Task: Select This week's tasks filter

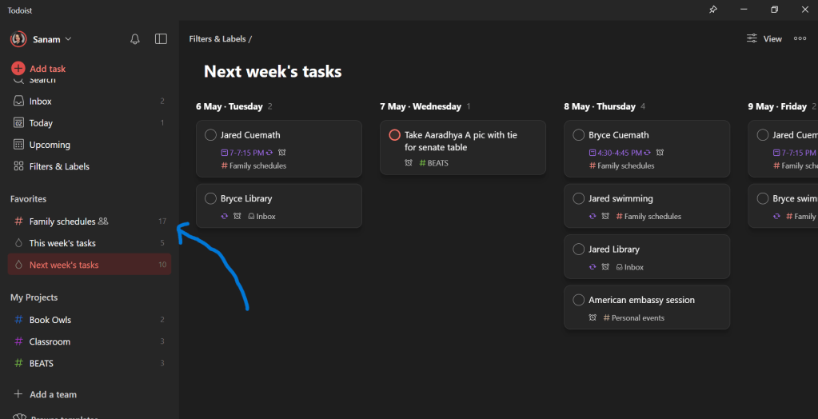Action: 62,243
